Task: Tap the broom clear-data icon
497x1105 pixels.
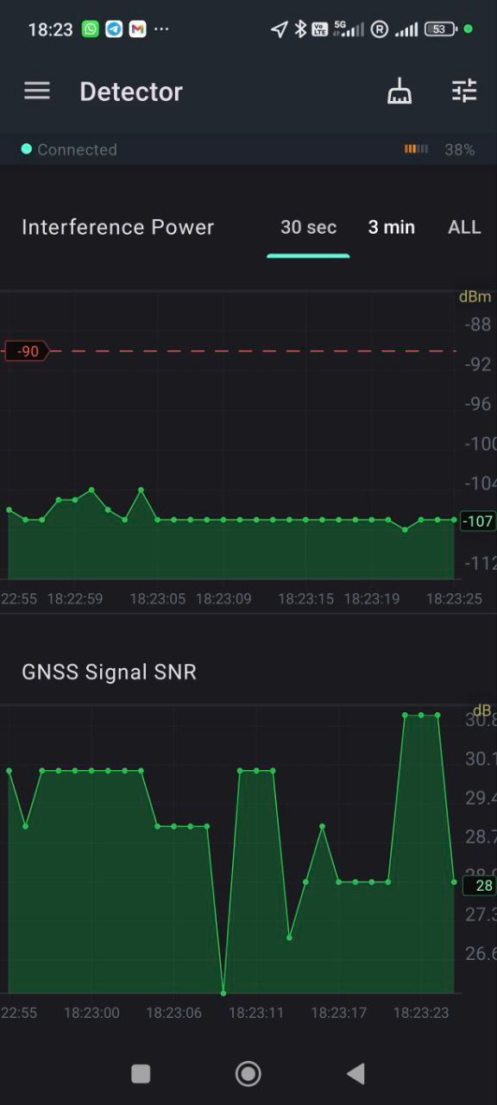Action: [399, 91]
